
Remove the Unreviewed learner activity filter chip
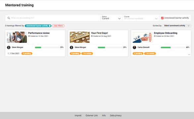click(x=50, y=26)
